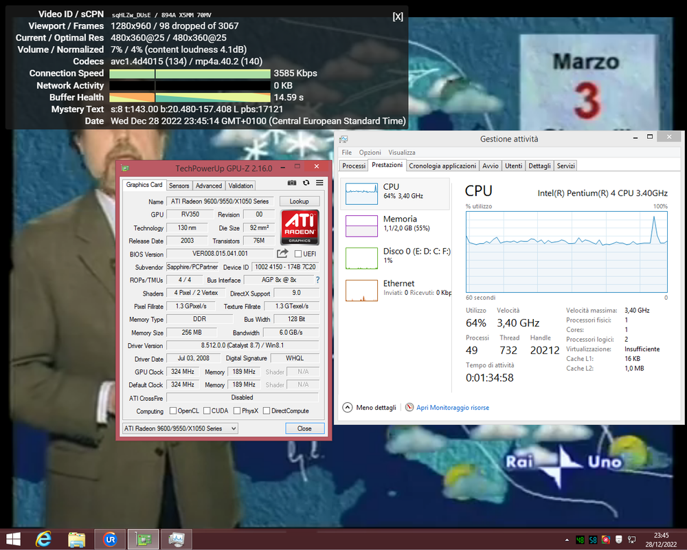Open the Opzioni menu
The image size is (687, 550).
(370, 152)
